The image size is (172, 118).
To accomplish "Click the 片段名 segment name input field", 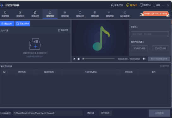I will pyautogui.click(x=150, y=34).
